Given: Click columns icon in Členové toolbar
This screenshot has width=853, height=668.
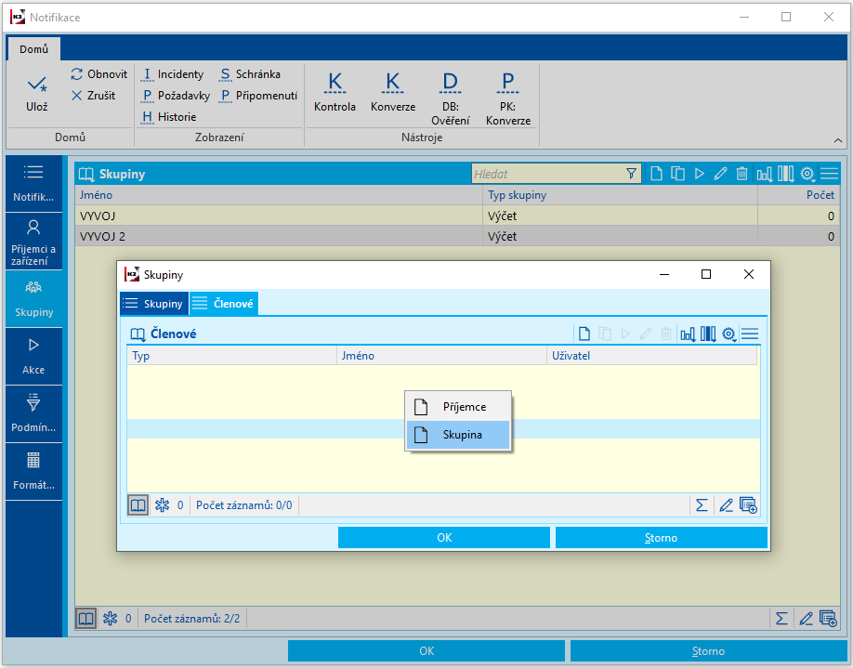Looking at the screenshot, I should pos(708,334).
